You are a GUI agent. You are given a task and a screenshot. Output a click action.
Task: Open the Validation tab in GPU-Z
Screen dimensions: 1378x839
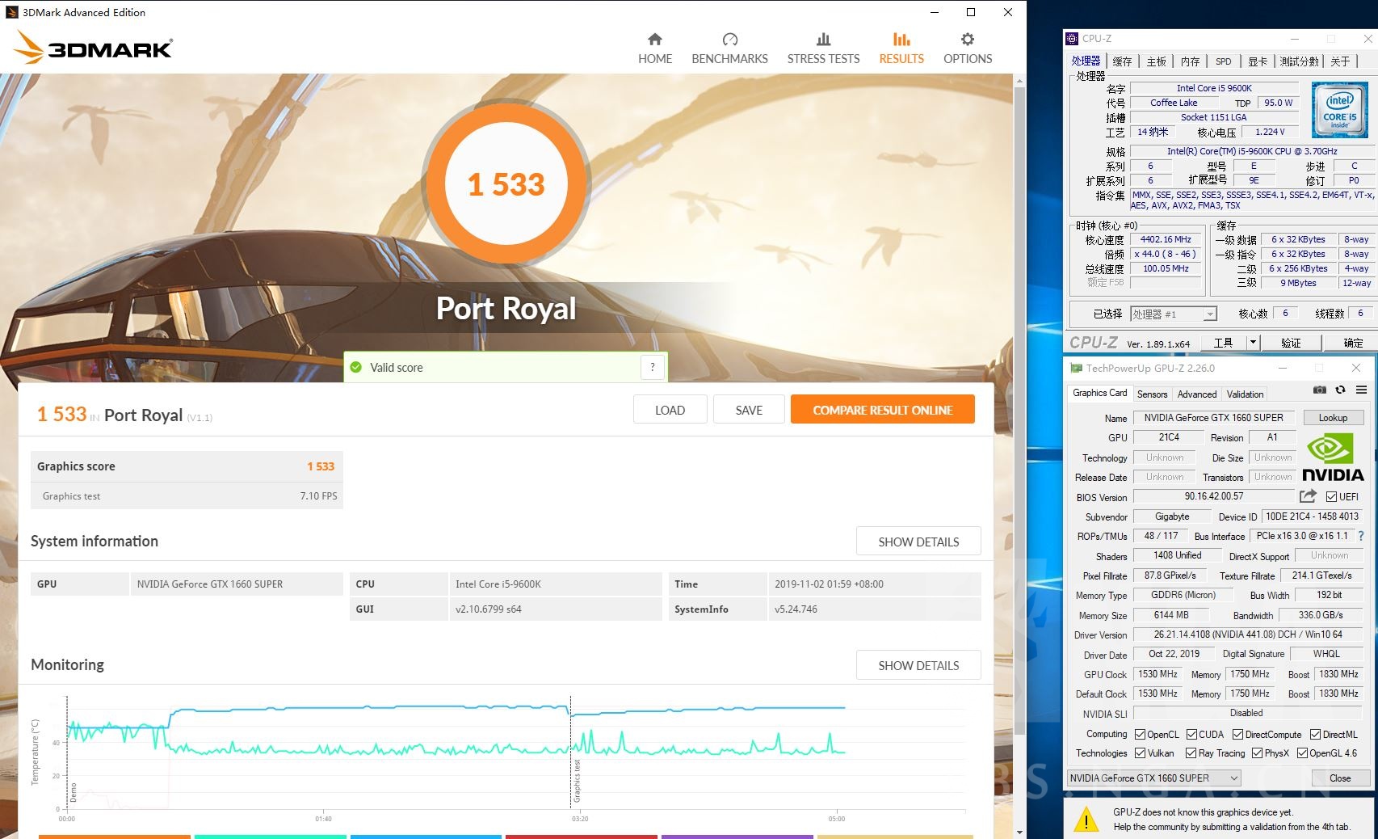[x=1245, y=394]
